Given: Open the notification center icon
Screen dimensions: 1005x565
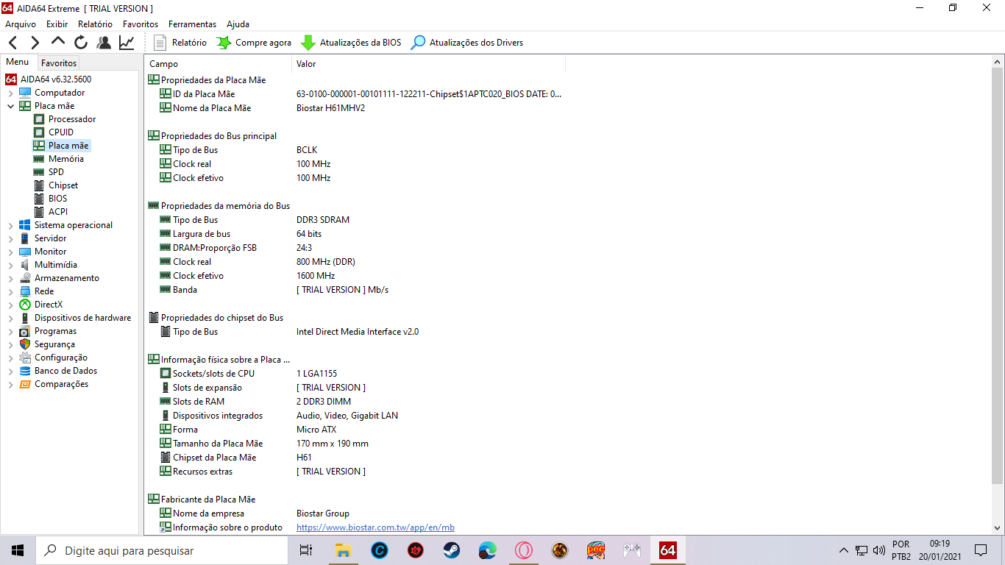Looking at the screenshot, I should click(x=981, y=550).
